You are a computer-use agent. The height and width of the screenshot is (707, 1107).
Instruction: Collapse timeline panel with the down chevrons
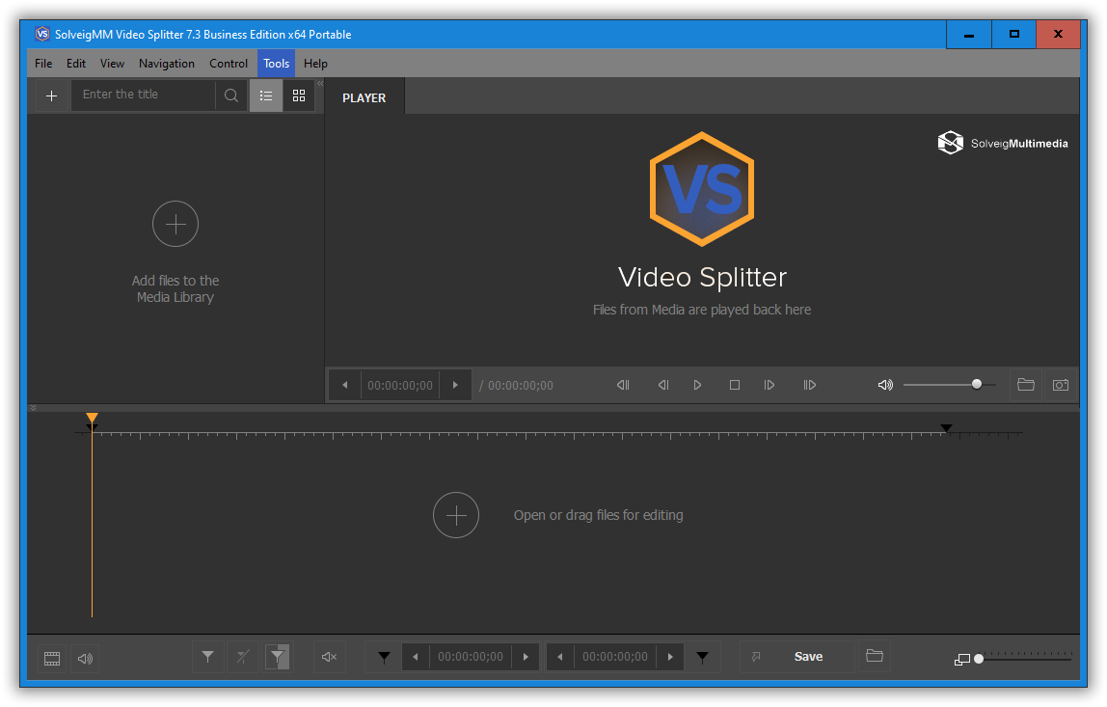(33, 408)
